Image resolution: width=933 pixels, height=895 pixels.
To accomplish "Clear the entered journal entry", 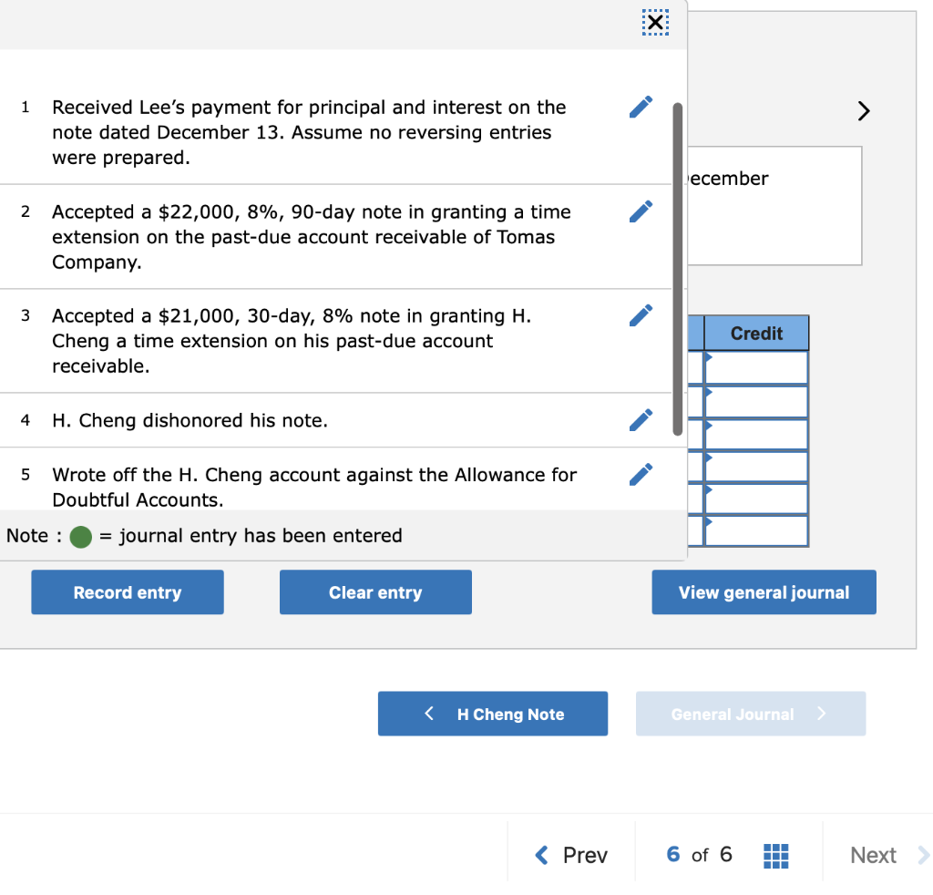I will click(x=374, y=592).
